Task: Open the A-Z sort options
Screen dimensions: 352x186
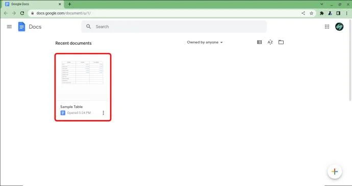Action: [x=270, y=42]
